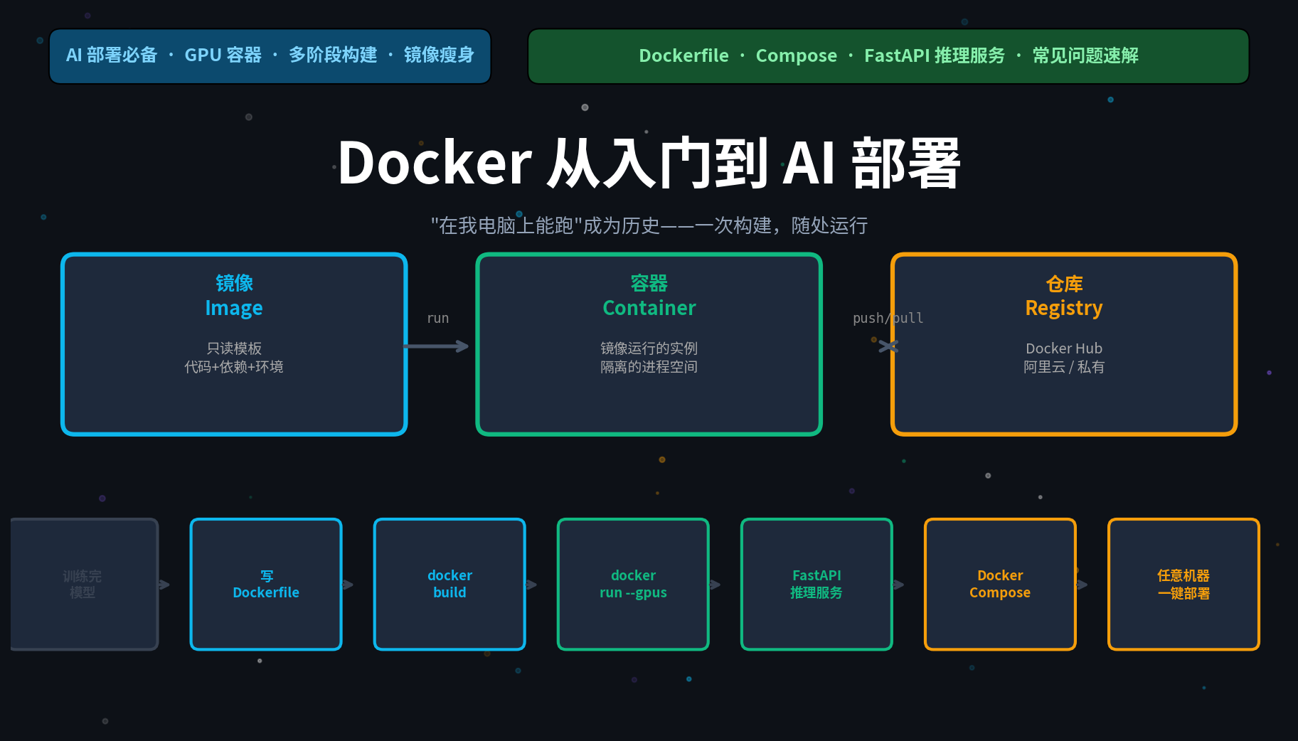
Task: Expand the push/pull connector label
Action: [888, 318]
